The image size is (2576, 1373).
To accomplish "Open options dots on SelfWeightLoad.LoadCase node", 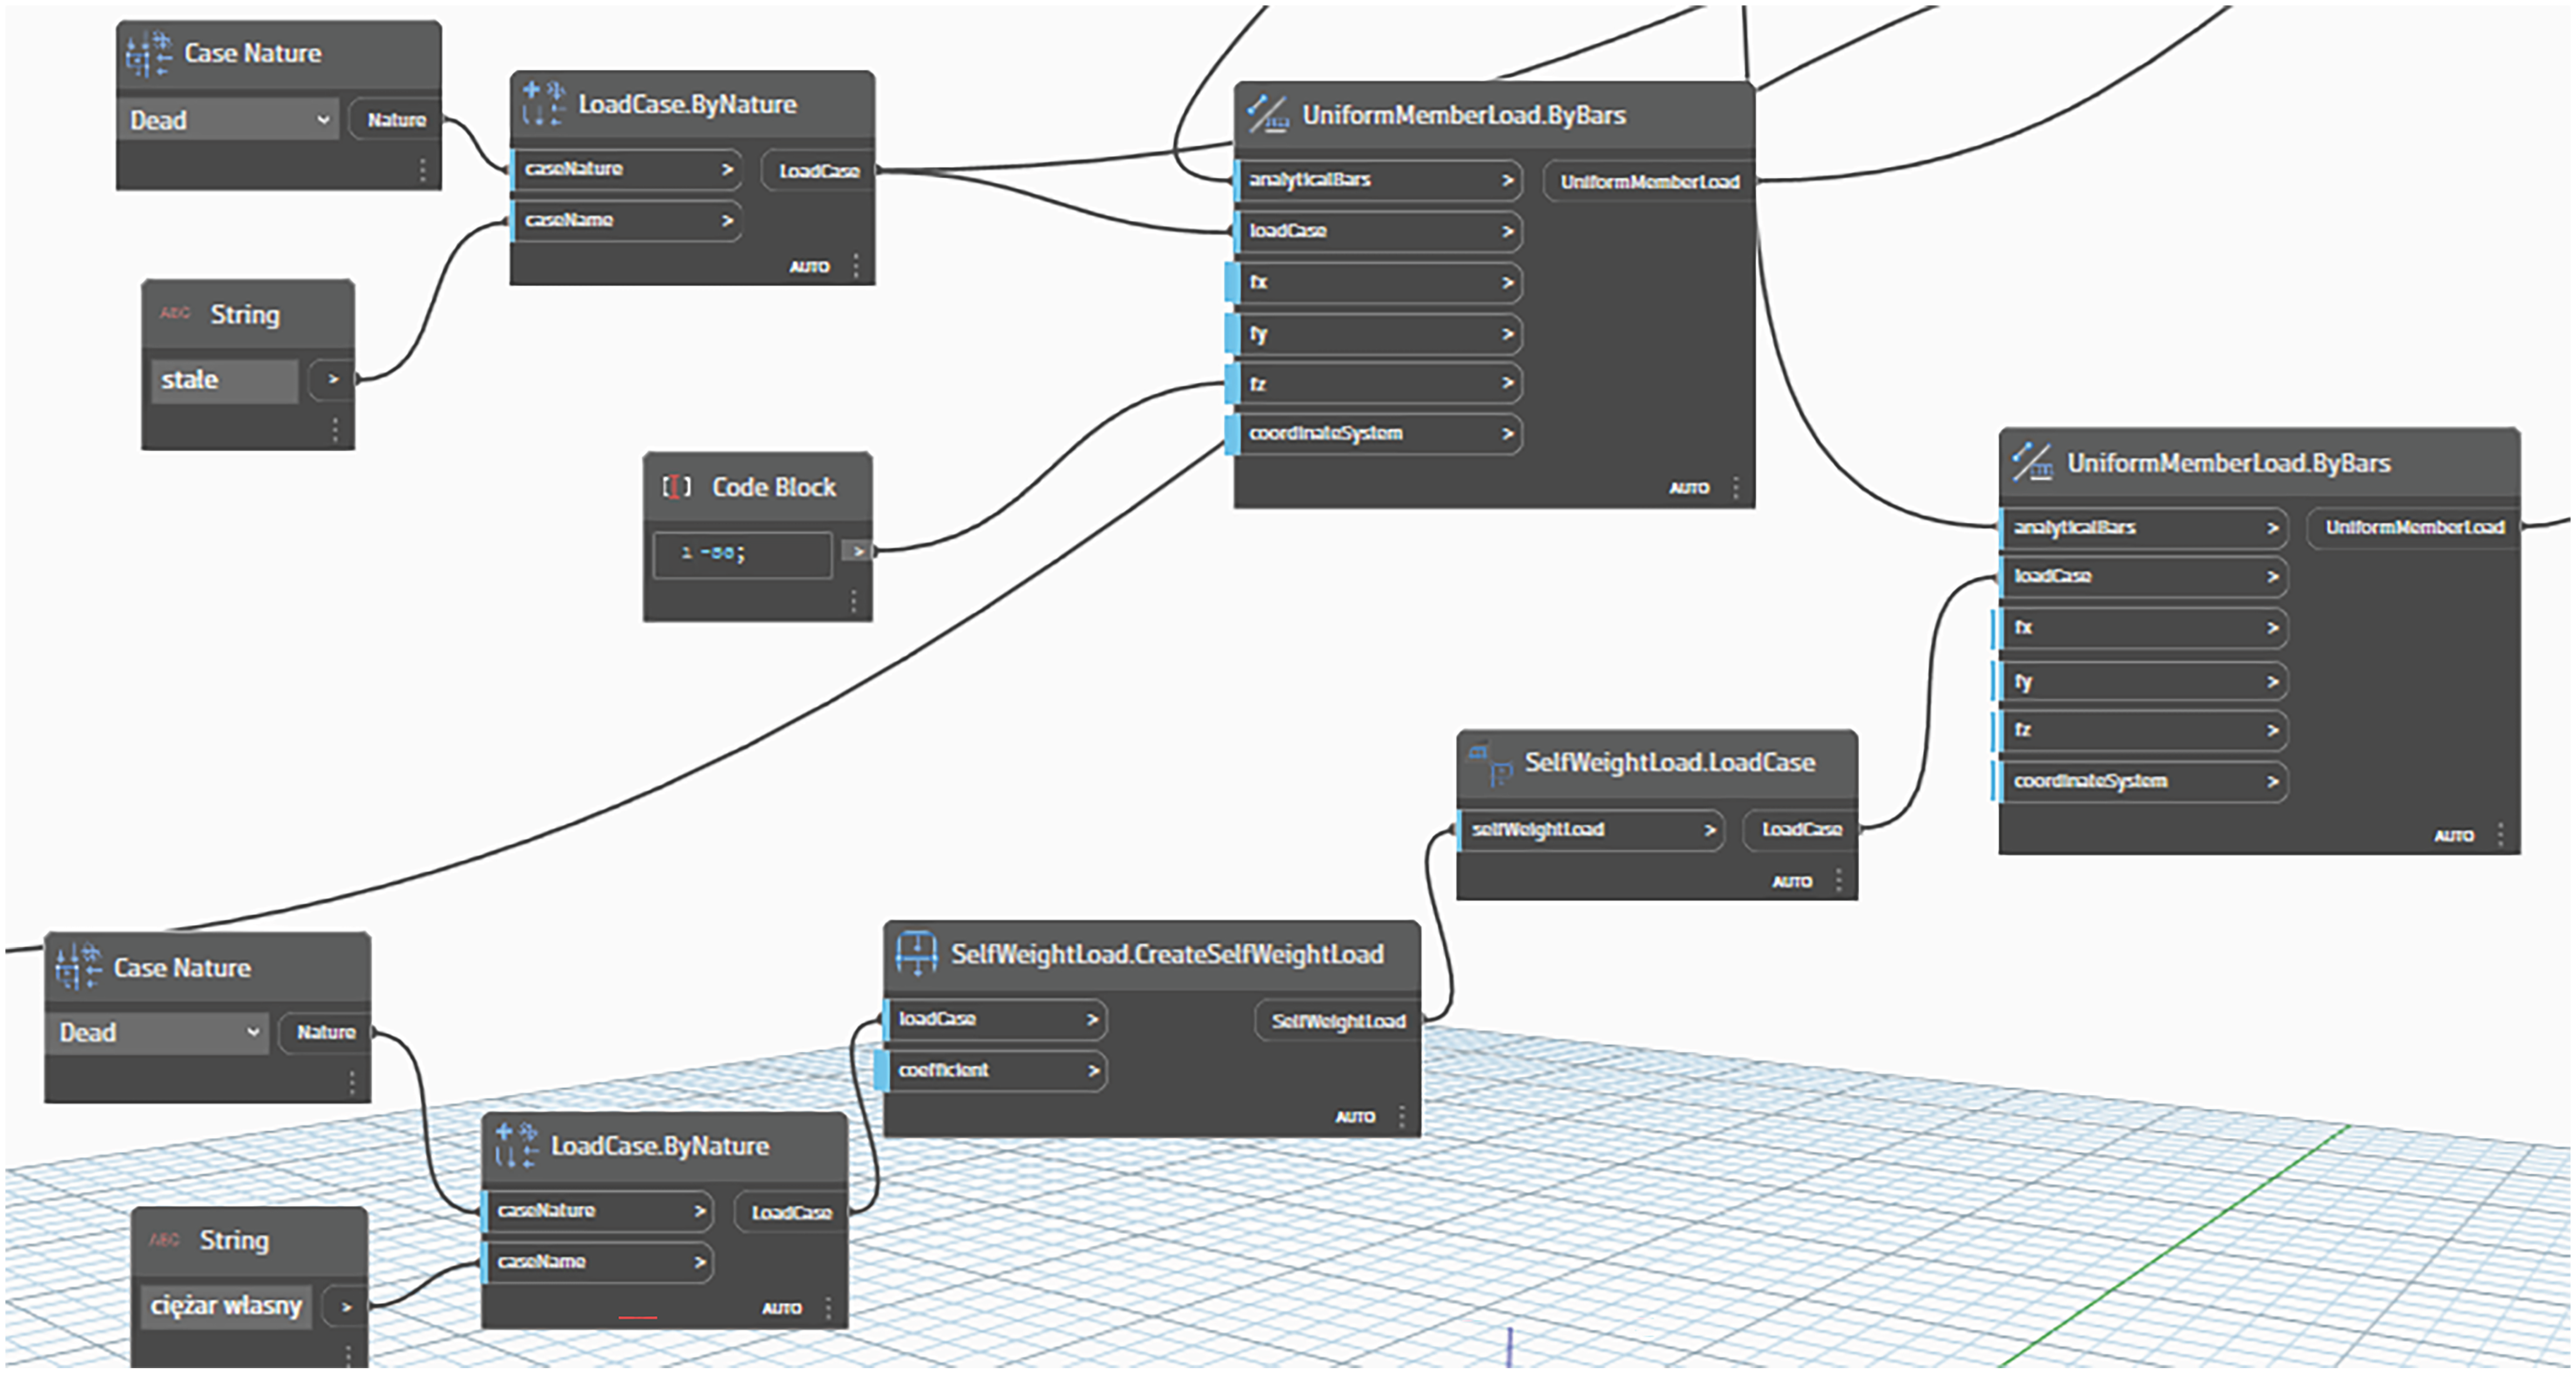I will tap(1838, 881).
